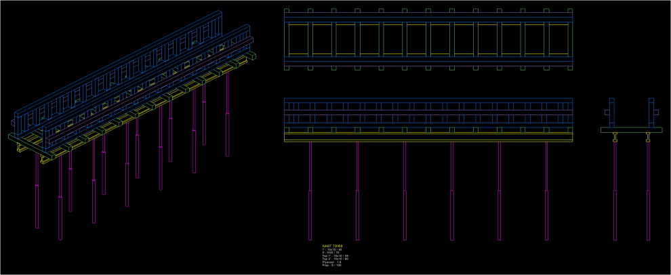Select the Prop specification text line
Screen dimensions: 671x275
tap(331, 266)
